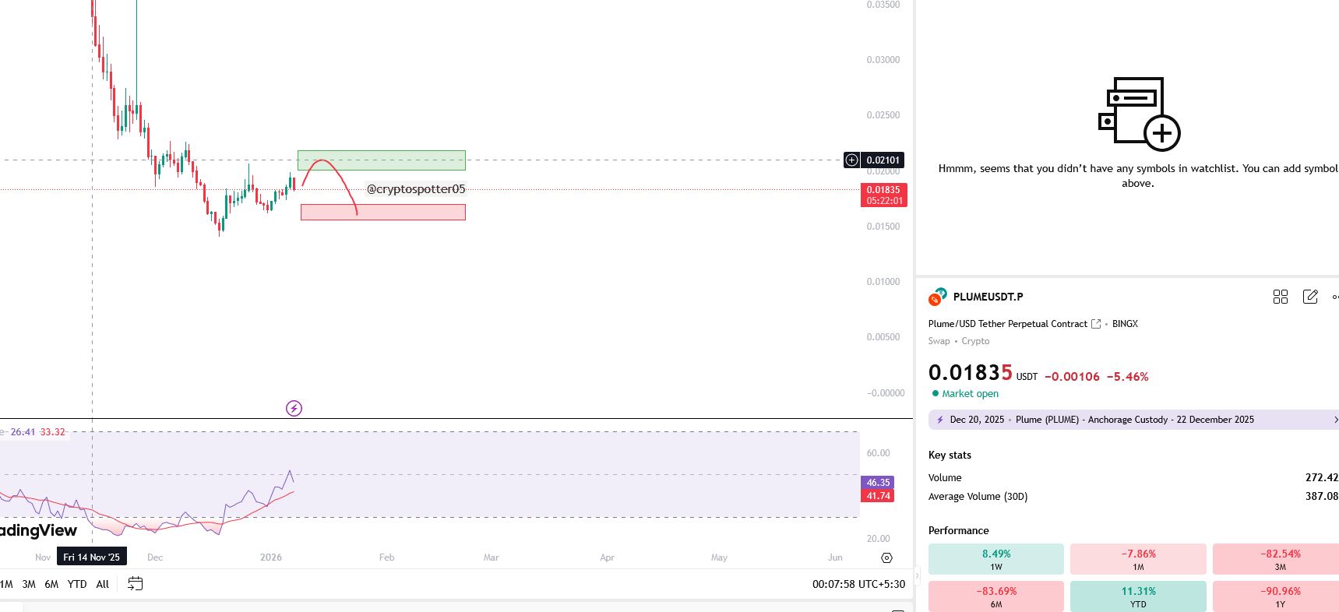The width and height of the screenshot is (1339, 612).
Task: Select the -83.69% 6M performance cell
Action: click(996, 596)
